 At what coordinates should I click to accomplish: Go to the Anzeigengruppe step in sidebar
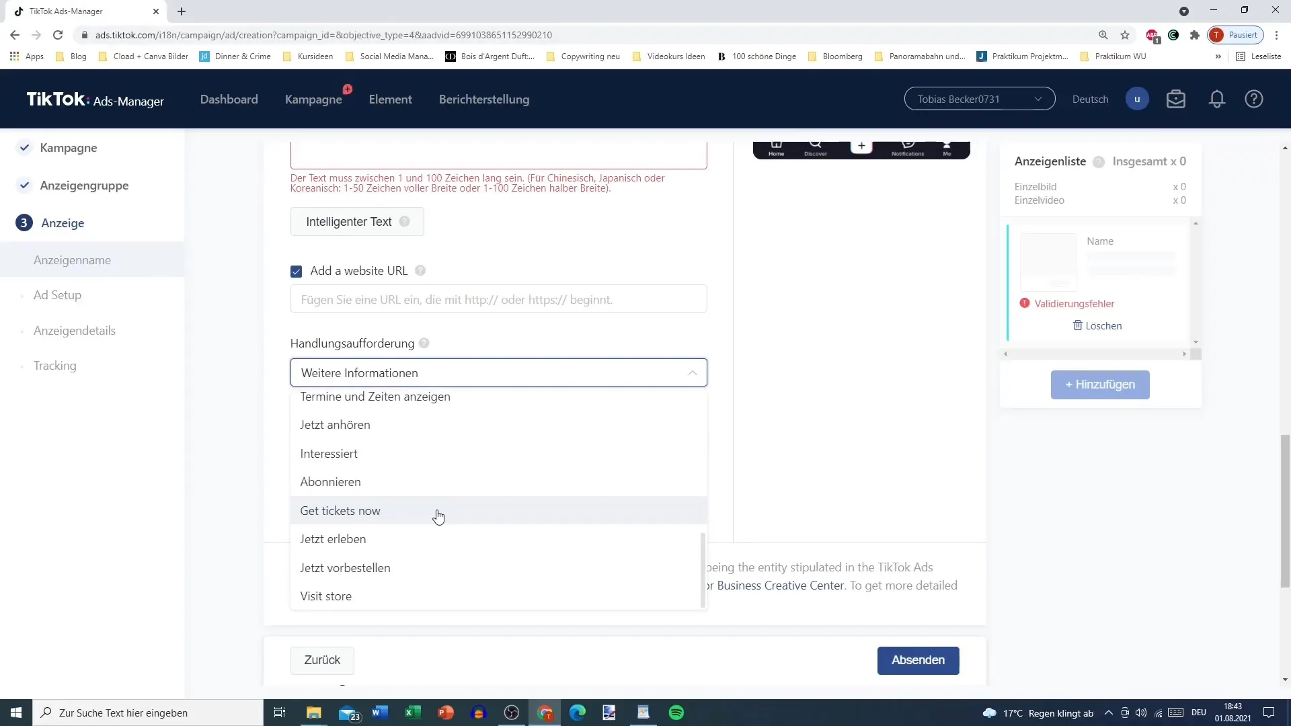click(x=84, y=186)
